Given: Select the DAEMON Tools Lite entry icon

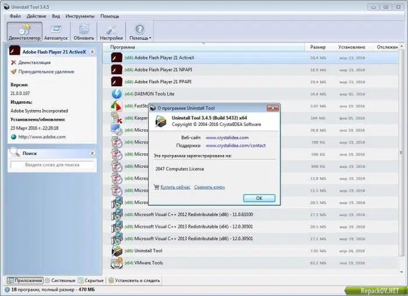Looking at the screenshot, I should (117, 94).
